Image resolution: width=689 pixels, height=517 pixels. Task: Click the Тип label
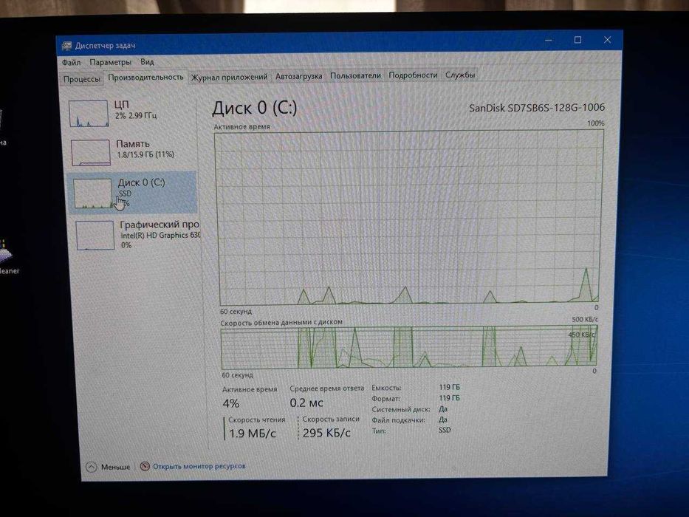point(379,431)
